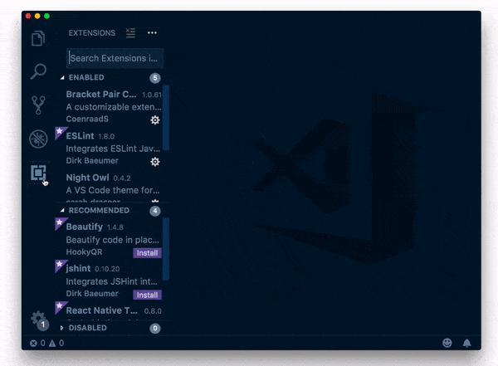
Task: Select the Night Owl extension entry
Action: 110,187
